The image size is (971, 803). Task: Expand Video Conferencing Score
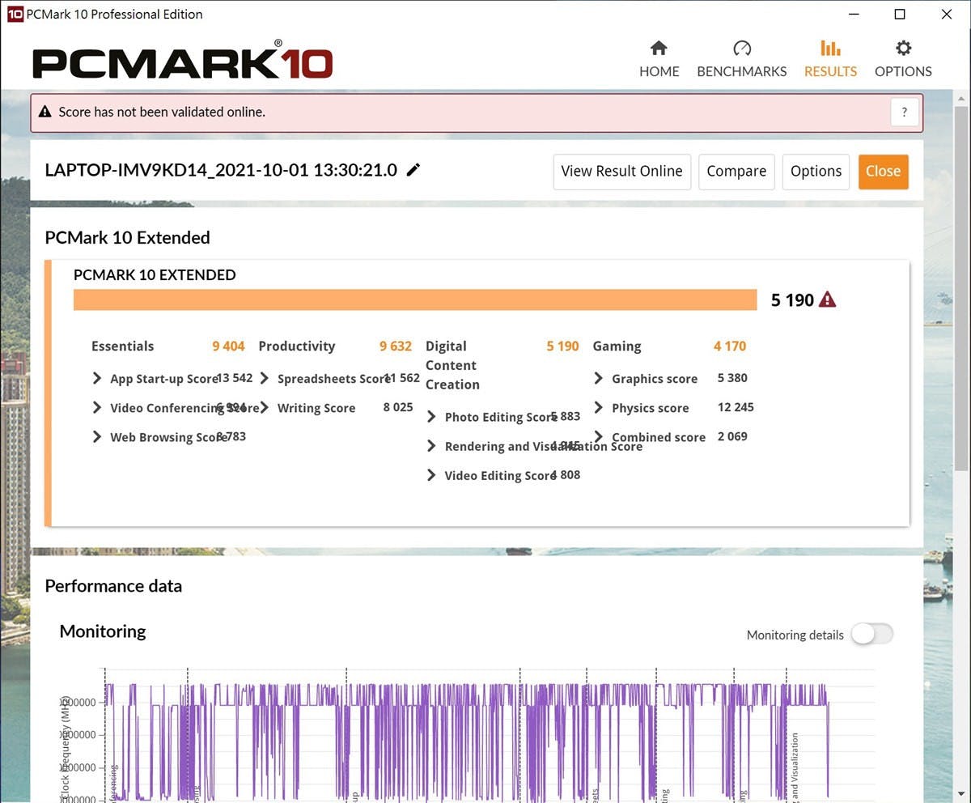97,407
